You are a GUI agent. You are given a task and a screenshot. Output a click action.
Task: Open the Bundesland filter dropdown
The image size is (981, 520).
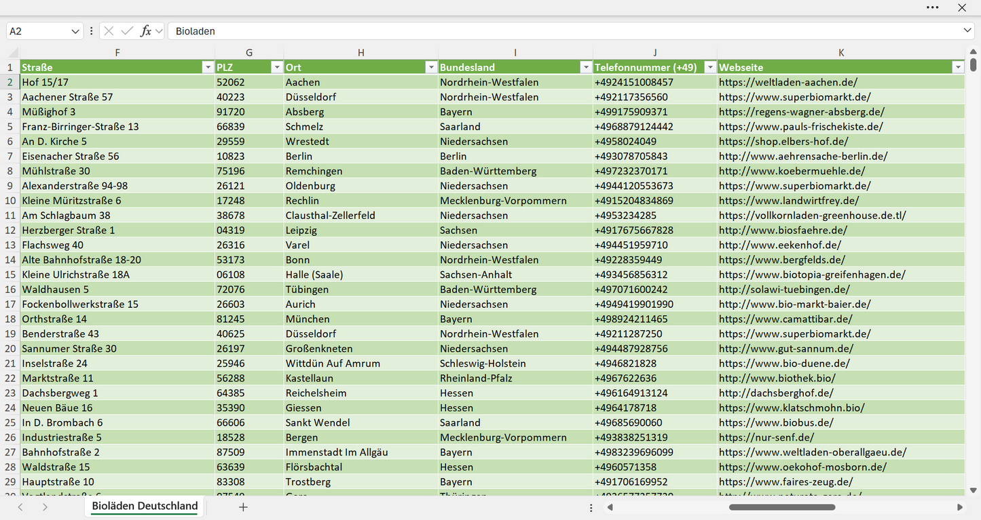point(586,67)
